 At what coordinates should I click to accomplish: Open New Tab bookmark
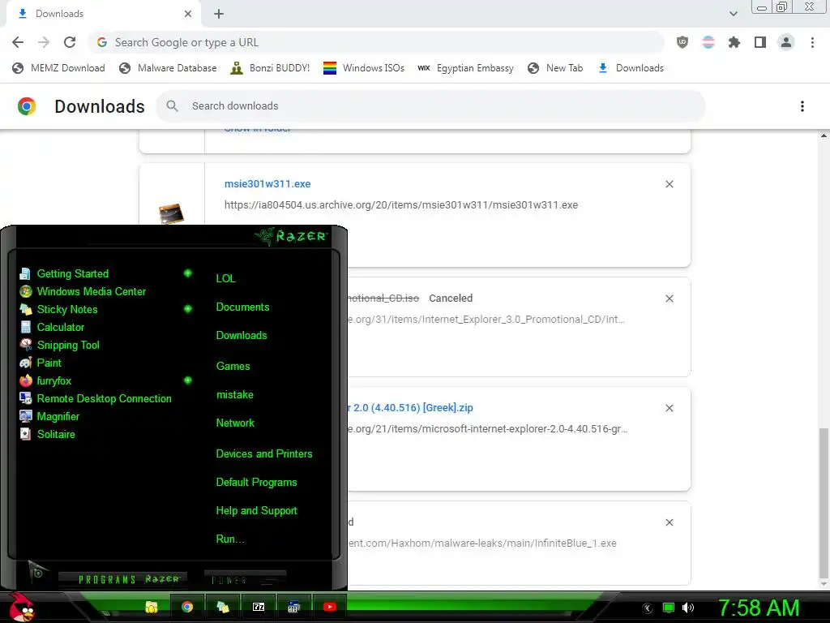coord(555,68)
